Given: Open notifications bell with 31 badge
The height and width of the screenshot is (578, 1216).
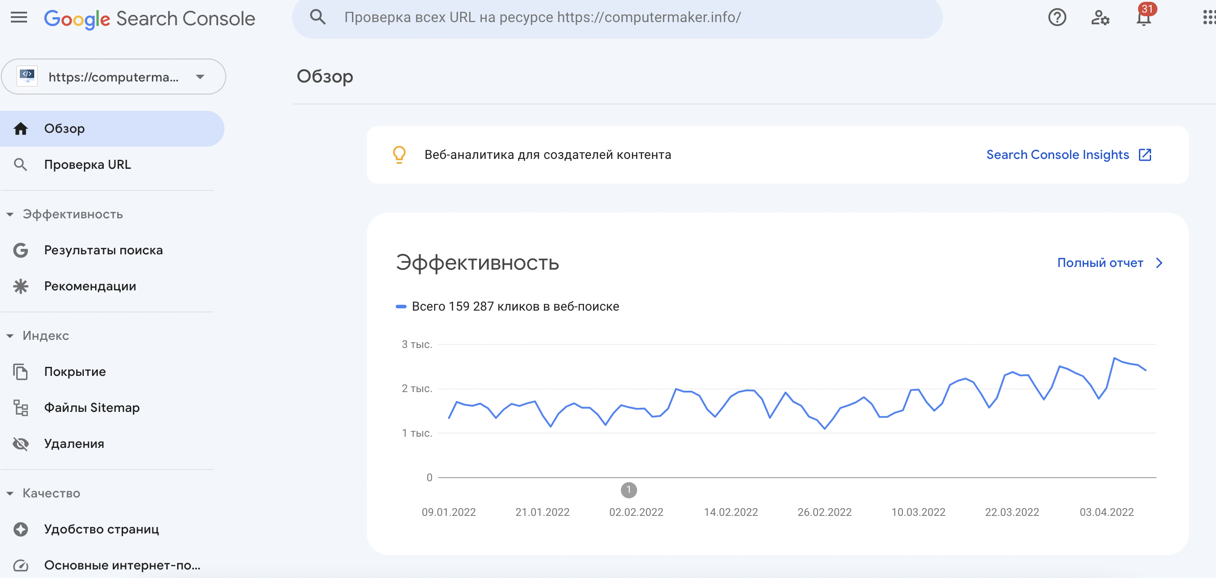Looking at the screenshot, I should pyautogui.click(x=1144, y=17).
